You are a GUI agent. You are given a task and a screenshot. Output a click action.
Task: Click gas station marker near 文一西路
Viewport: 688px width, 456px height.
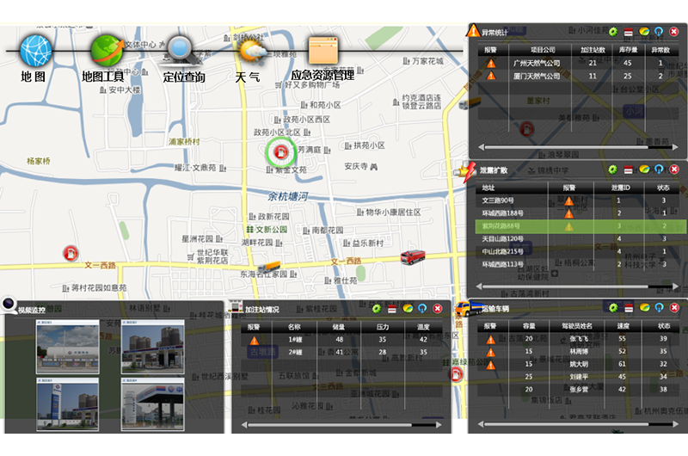point(68,253)
